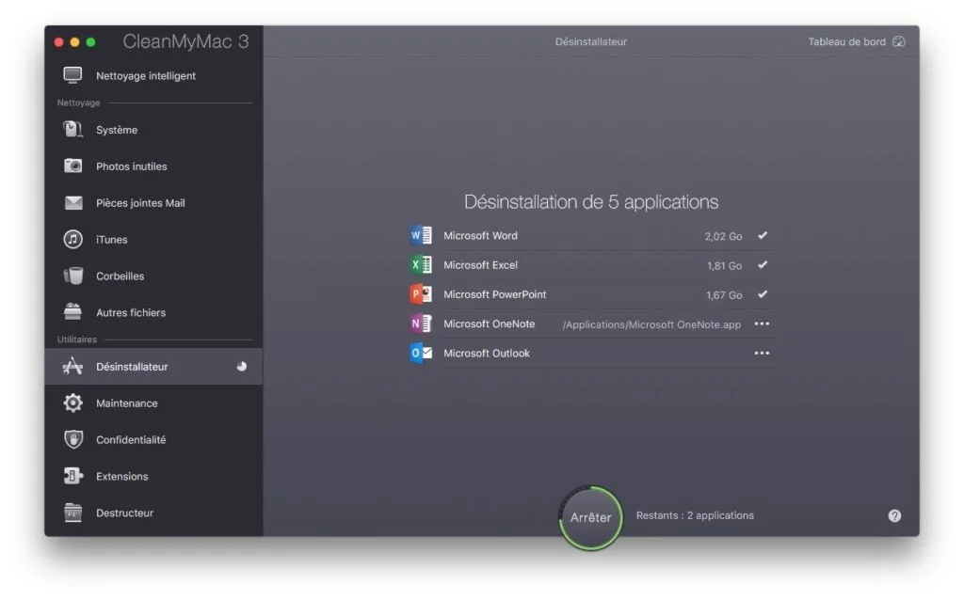The width and height of the screenshot is (964, 600).
Task: Click the Microsoft Word app icon
Action: pos(421,235)
